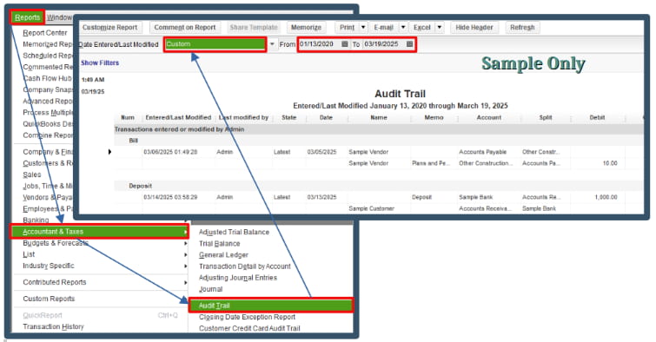Expand the Accountant & Taxes submenu arrow
The image size is (656, 342).
pyautogui.click(x=185, y=232)
